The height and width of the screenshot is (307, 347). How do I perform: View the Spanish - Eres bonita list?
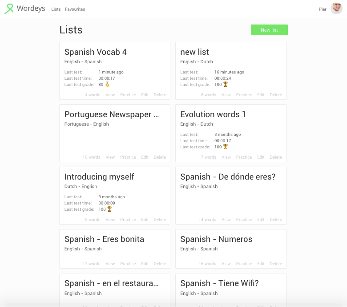pyautogui.click(x=110, y=263)
